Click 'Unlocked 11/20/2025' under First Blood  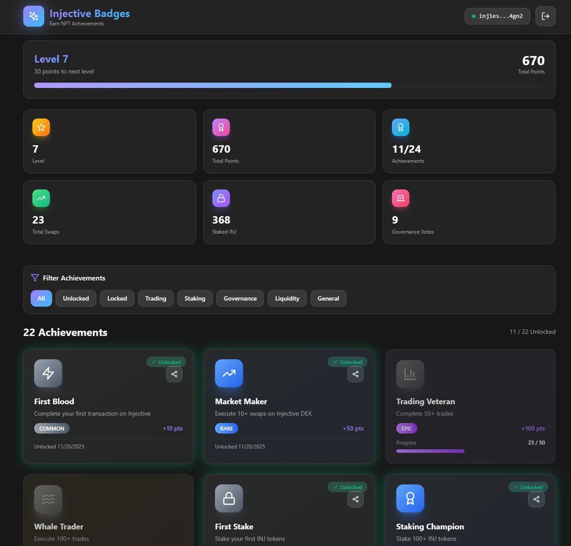pos(59,447)
